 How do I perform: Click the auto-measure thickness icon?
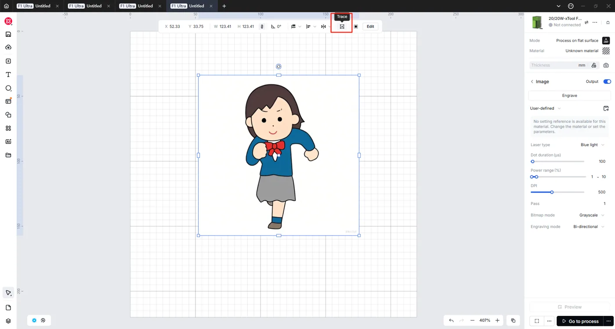pyautogui.click(x=594, y=65)
